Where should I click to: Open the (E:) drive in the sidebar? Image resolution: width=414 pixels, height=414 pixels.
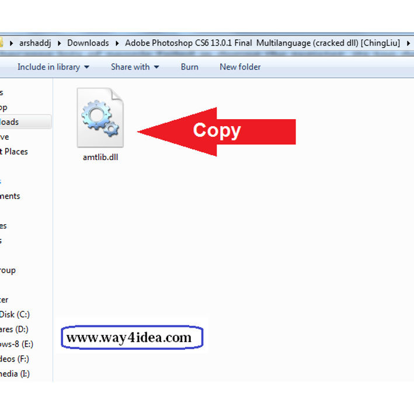[x=16, y=344]
